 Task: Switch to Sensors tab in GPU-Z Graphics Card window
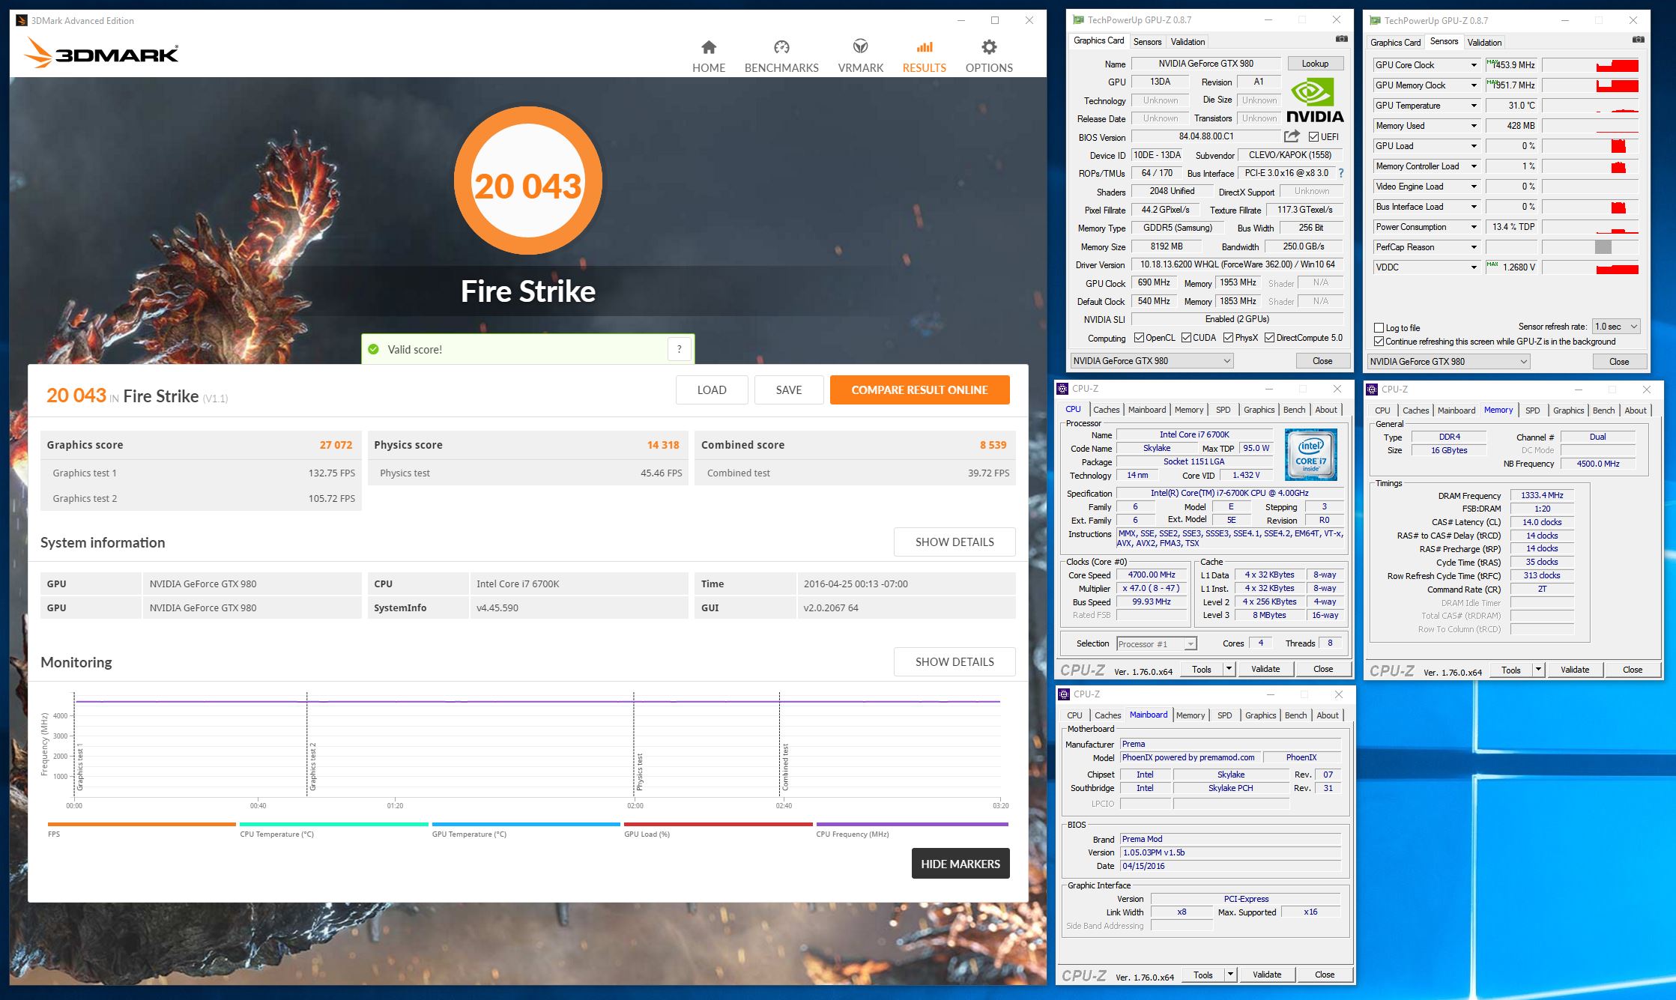pyautogui.click(x=1147, y=42)
